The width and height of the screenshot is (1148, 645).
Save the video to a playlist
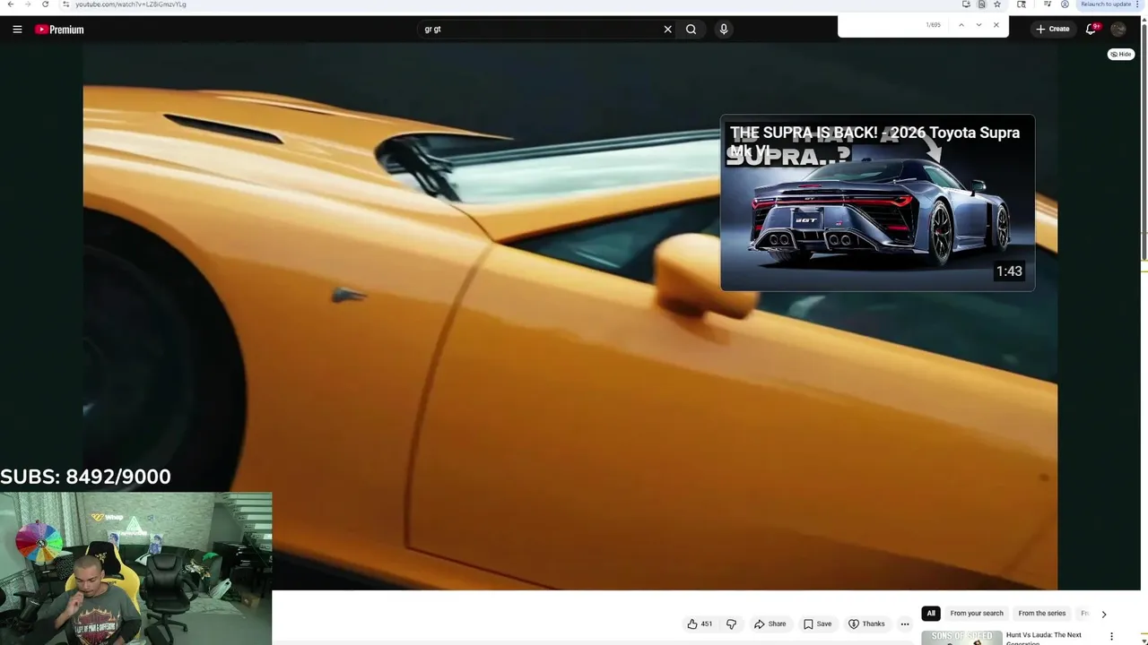pyautogui.click(x=817, y=624)
